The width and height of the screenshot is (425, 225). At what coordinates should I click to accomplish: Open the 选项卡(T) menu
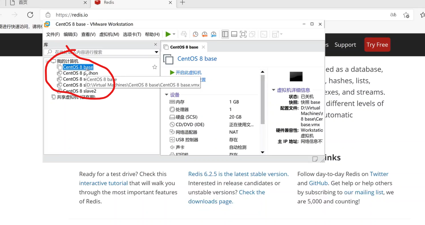[132, 34]
